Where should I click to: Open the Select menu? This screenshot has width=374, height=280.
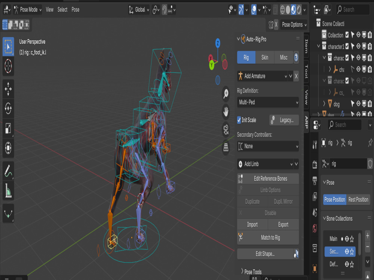(62, 10)
